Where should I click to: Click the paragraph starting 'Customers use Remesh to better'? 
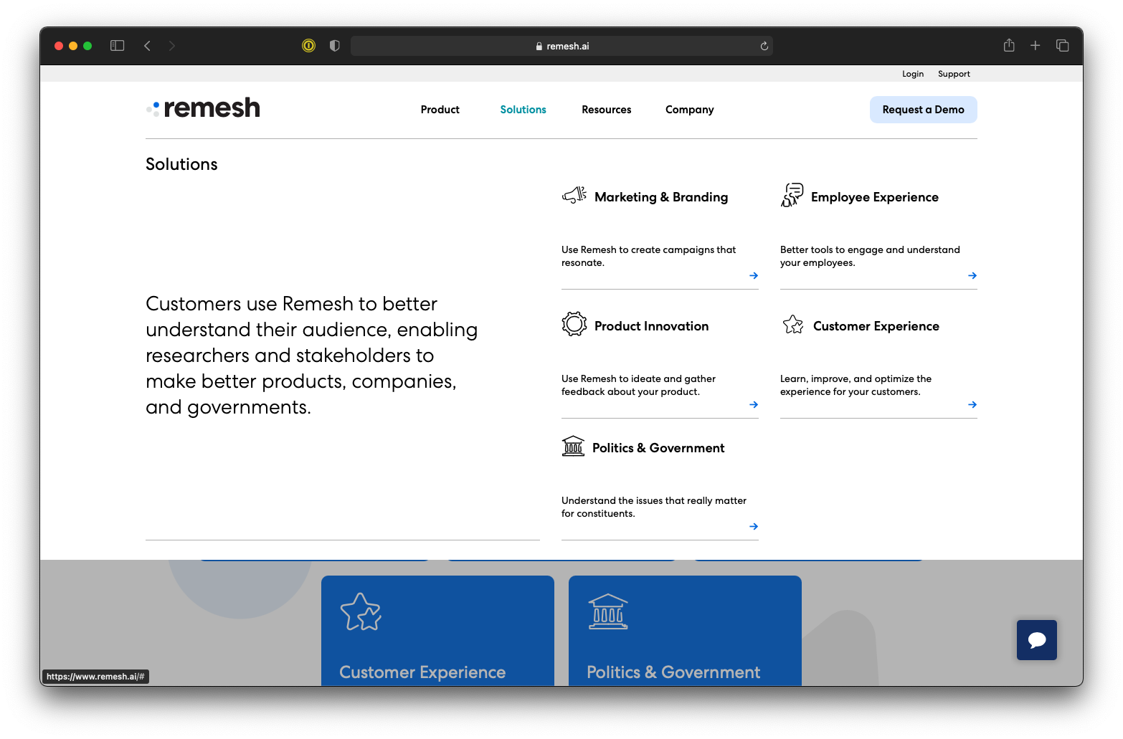[312, 356]
